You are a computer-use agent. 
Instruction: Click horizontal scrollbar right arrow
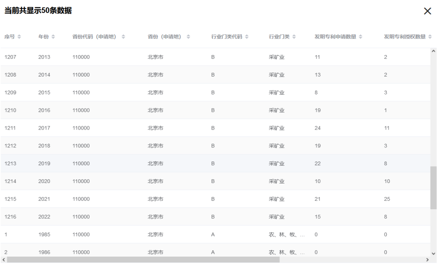pos(427,260)
